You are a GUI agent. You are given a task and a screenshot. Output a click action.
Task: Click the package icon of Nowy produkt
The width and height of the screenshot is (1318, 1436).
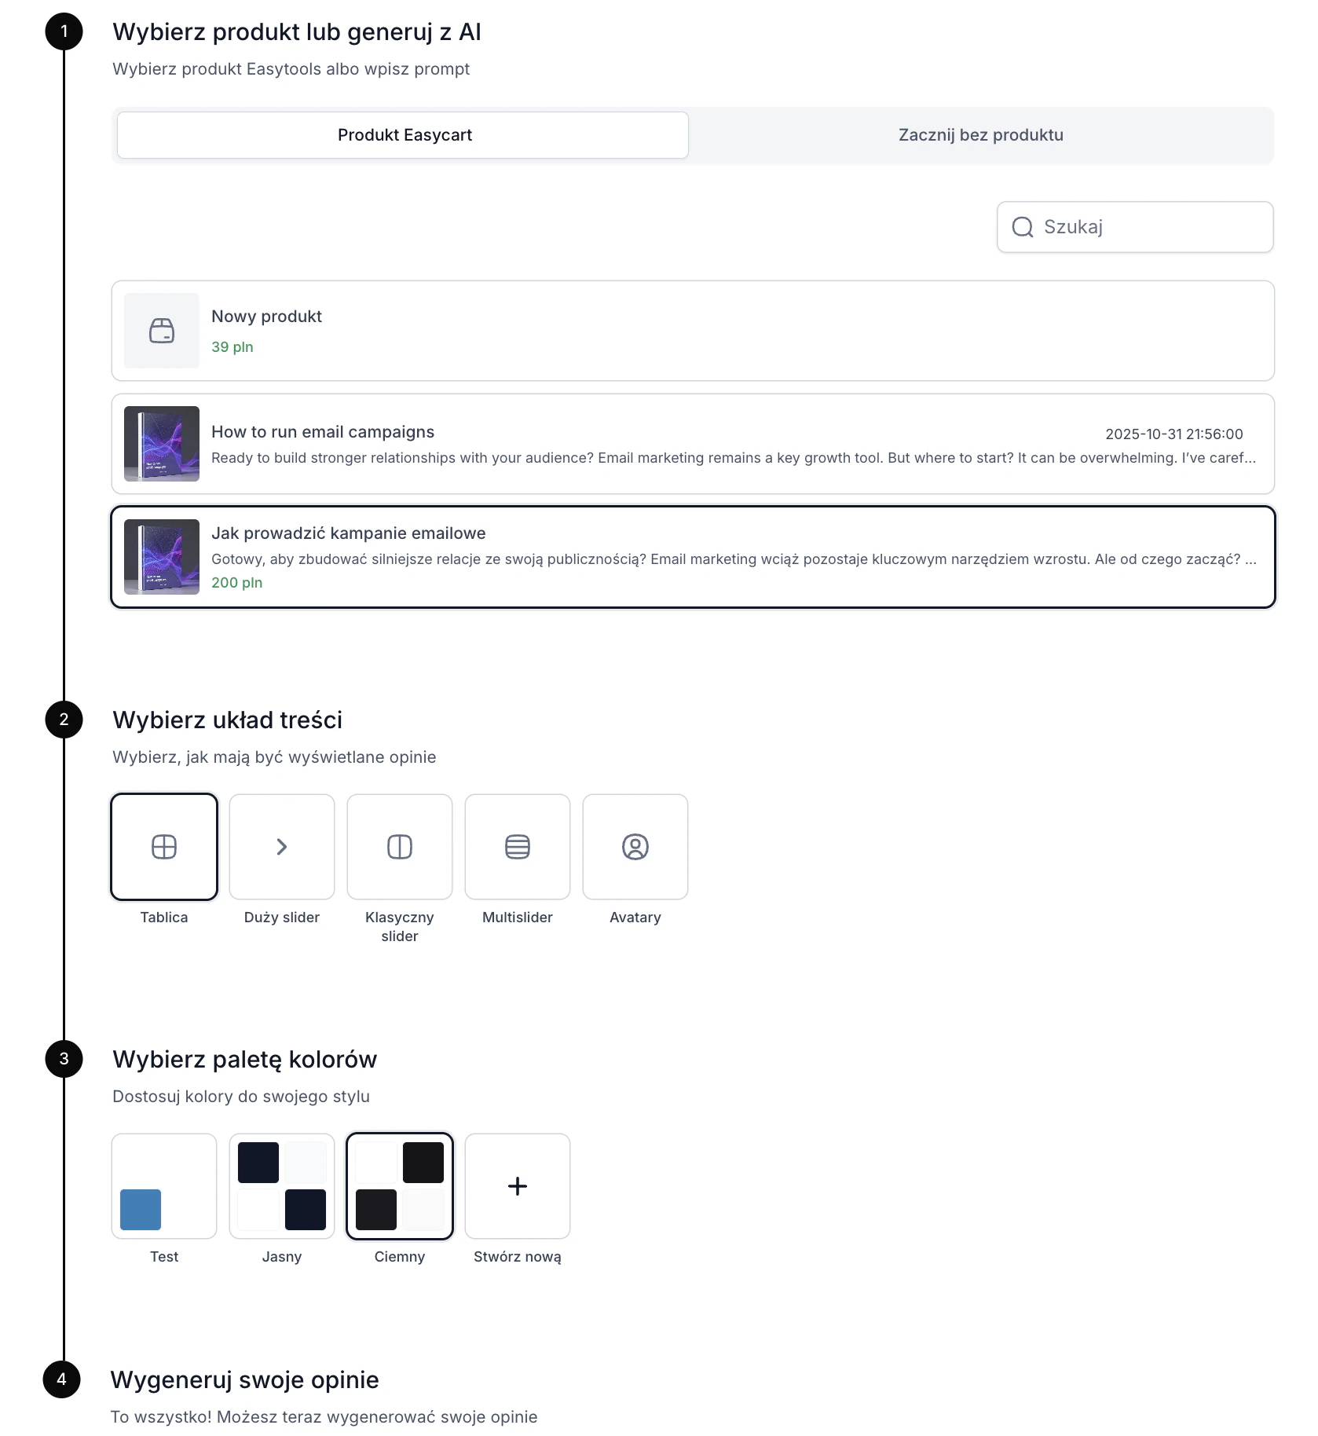click(x=162, y=331)
